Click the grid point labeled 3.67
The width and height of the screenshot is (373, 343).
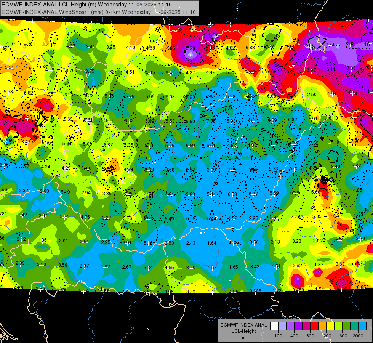point(109,120)
